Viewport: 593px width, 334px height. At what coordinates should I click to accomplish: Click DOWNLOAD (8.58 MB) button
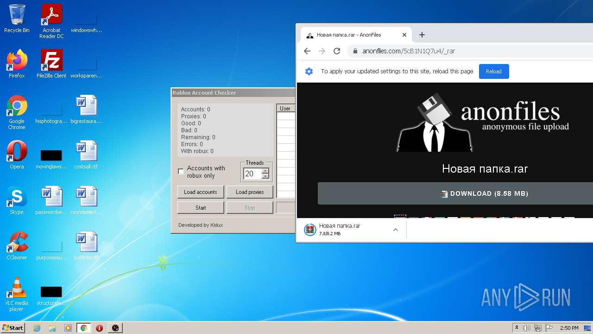pyautogui.click(x=455, y=193)
